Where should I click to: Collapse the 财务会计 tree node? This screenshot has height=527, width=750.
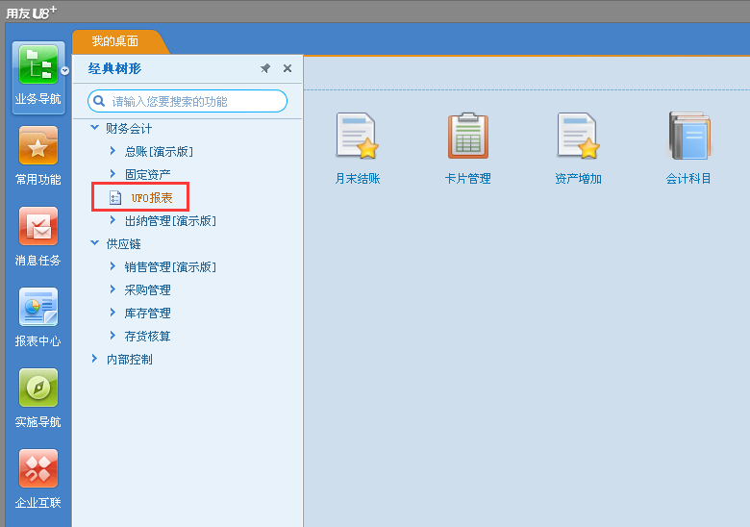pyautogui.click(x=94, y=128)
